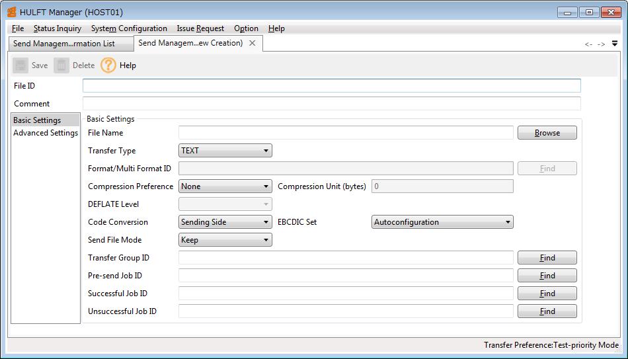Open the System Configuration menu
This screenshot has width=628, height=359.
pos(129,28)
